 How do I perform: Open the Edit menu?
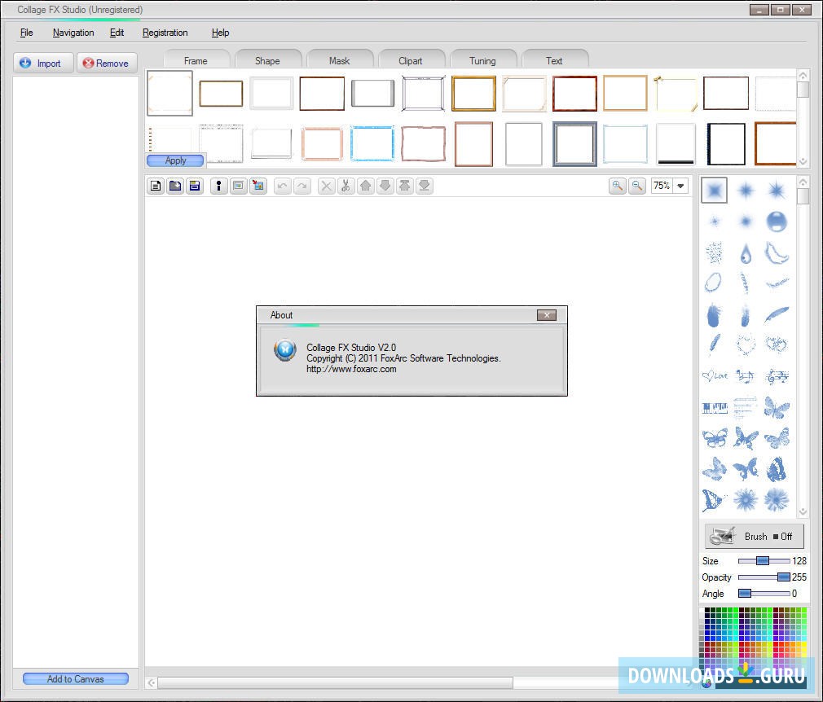point(117,33)
